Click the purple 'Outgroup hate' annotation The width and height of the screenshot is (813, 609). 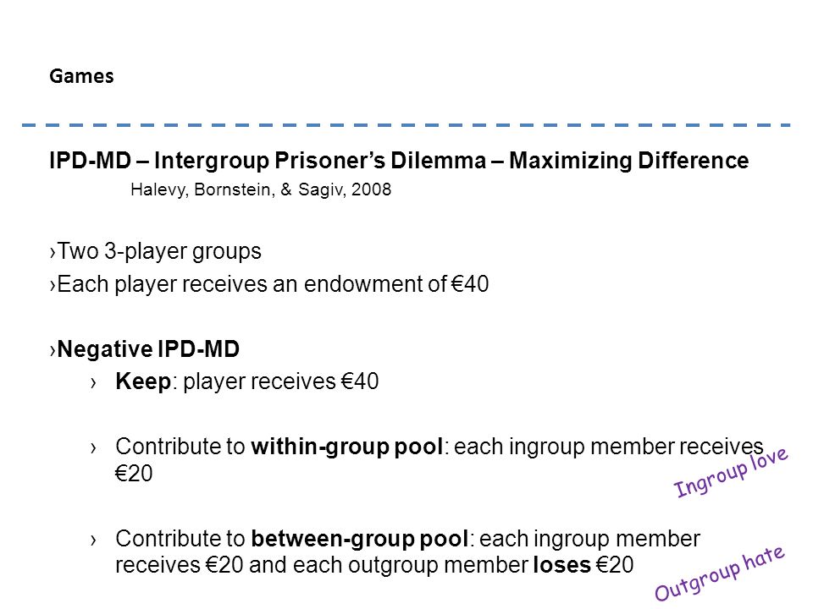pyautogui.click(x=720, y=573)
